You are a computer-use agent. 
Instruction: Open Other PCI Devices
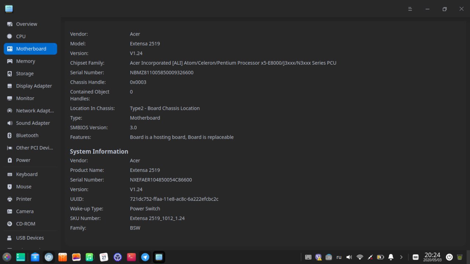click(30, 148)
